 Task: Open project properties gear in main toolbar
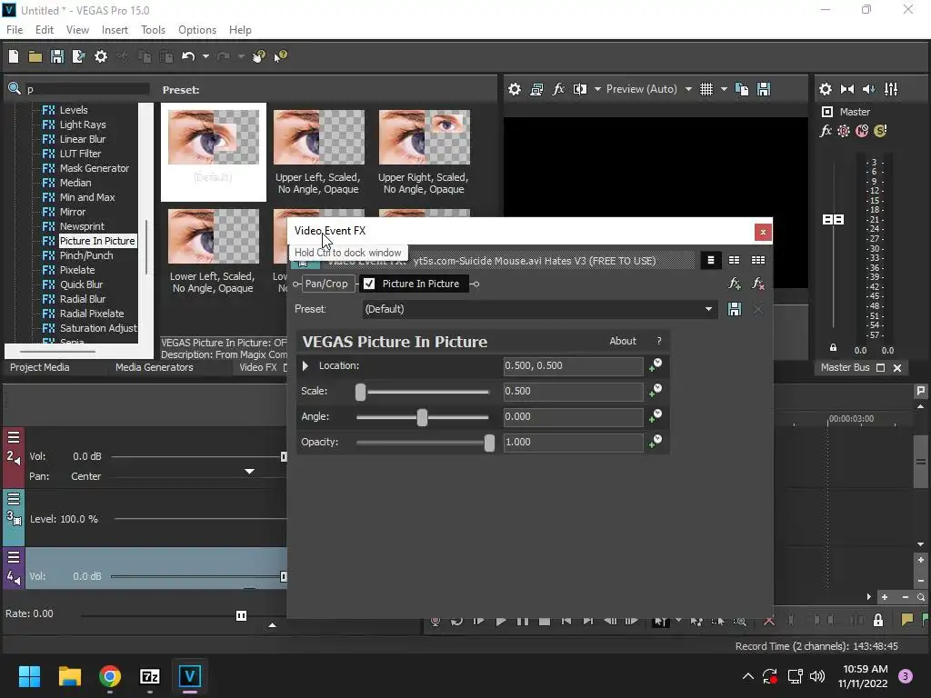(101, 56)
